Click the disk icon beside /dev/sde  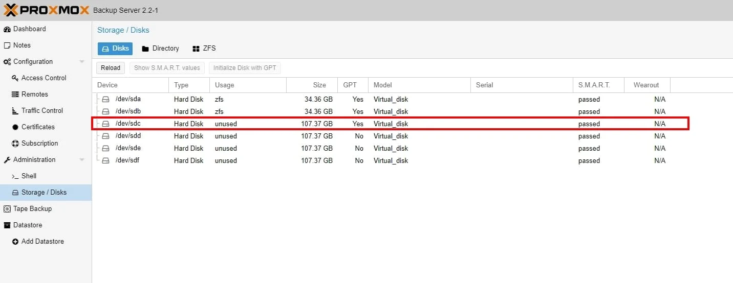pyautogui.click(x=105, y=148)
